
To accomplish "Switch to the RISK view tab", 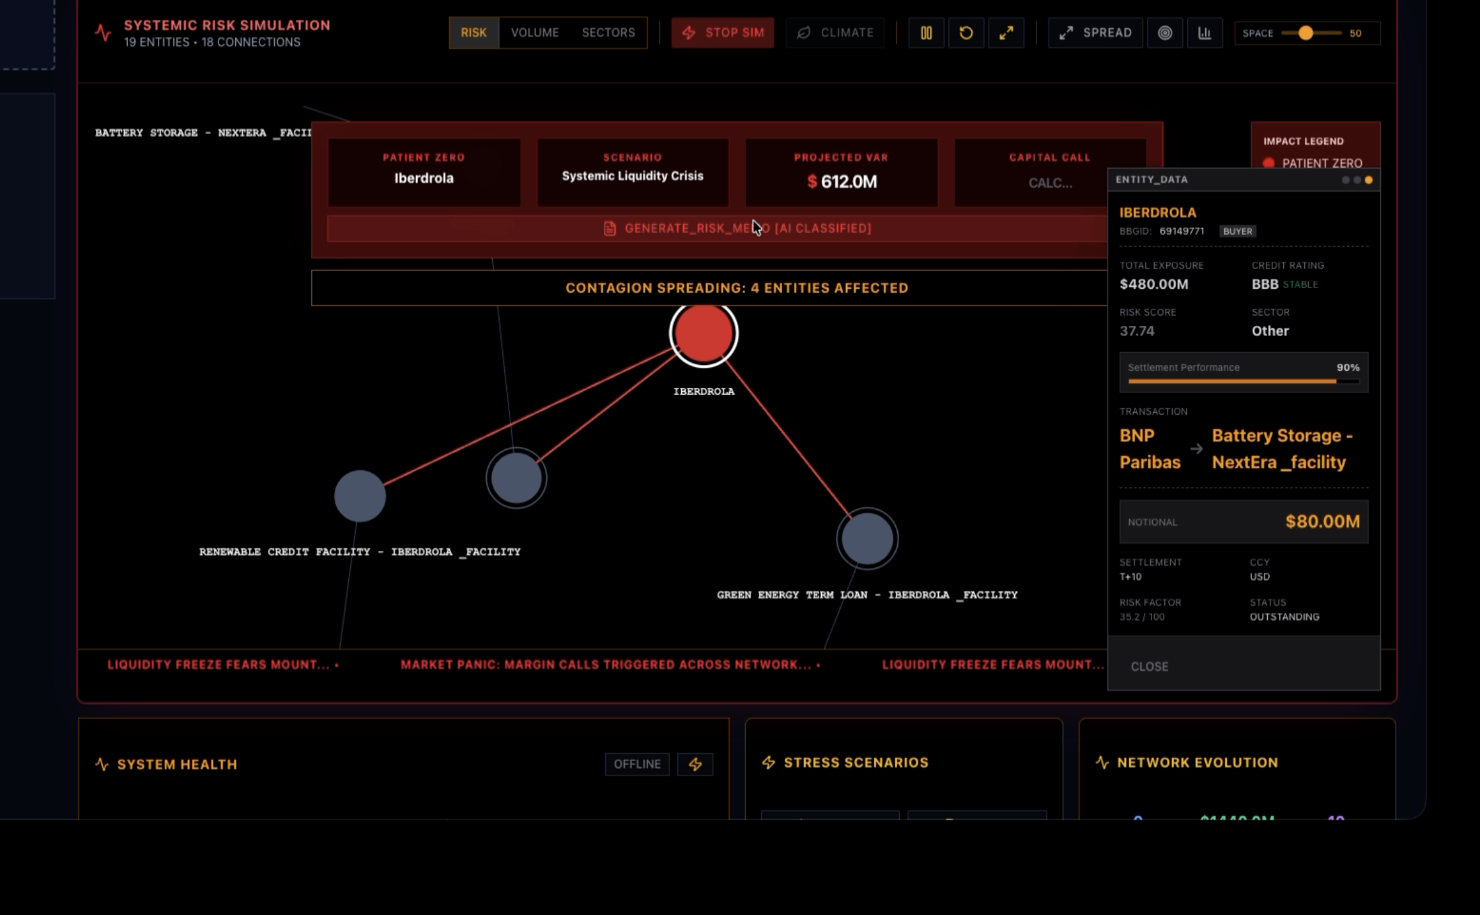I will [474, 33].
